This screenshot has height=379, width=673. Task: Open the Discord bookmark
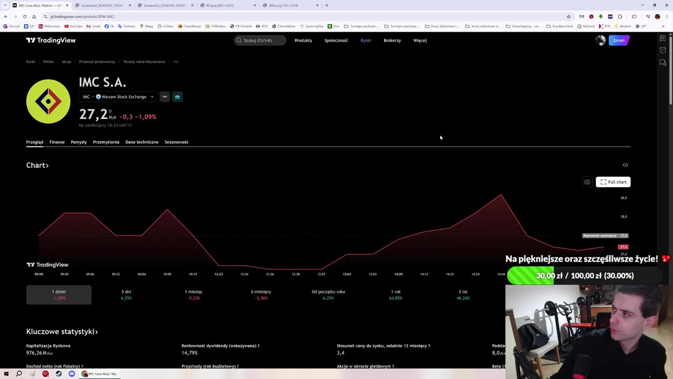[11, 26]
